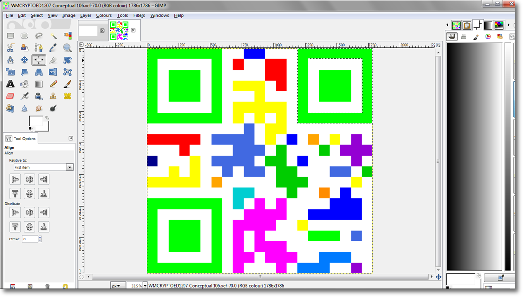Viewport: 523px width, 297px height.
Task: Open the Select menu
Action: pos(37,15)
